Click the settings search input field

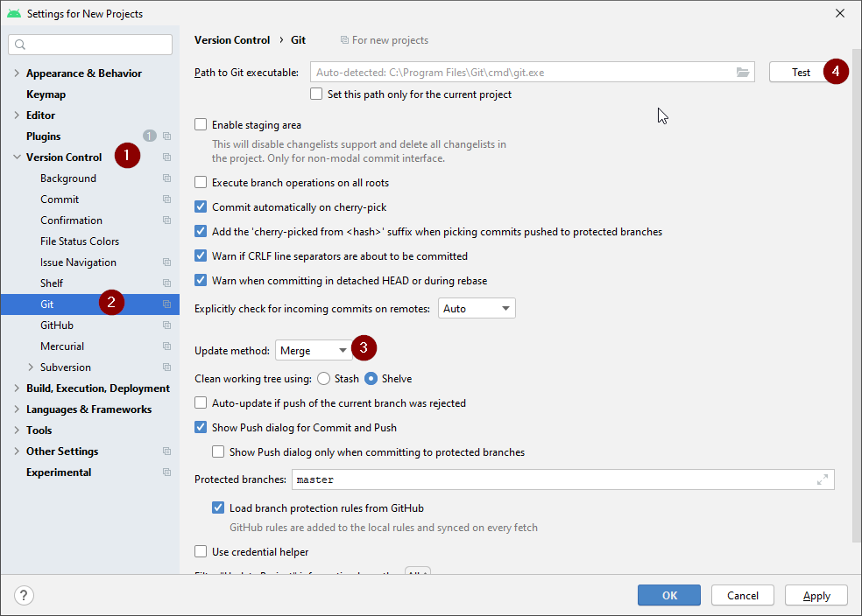tap(90, 45)
